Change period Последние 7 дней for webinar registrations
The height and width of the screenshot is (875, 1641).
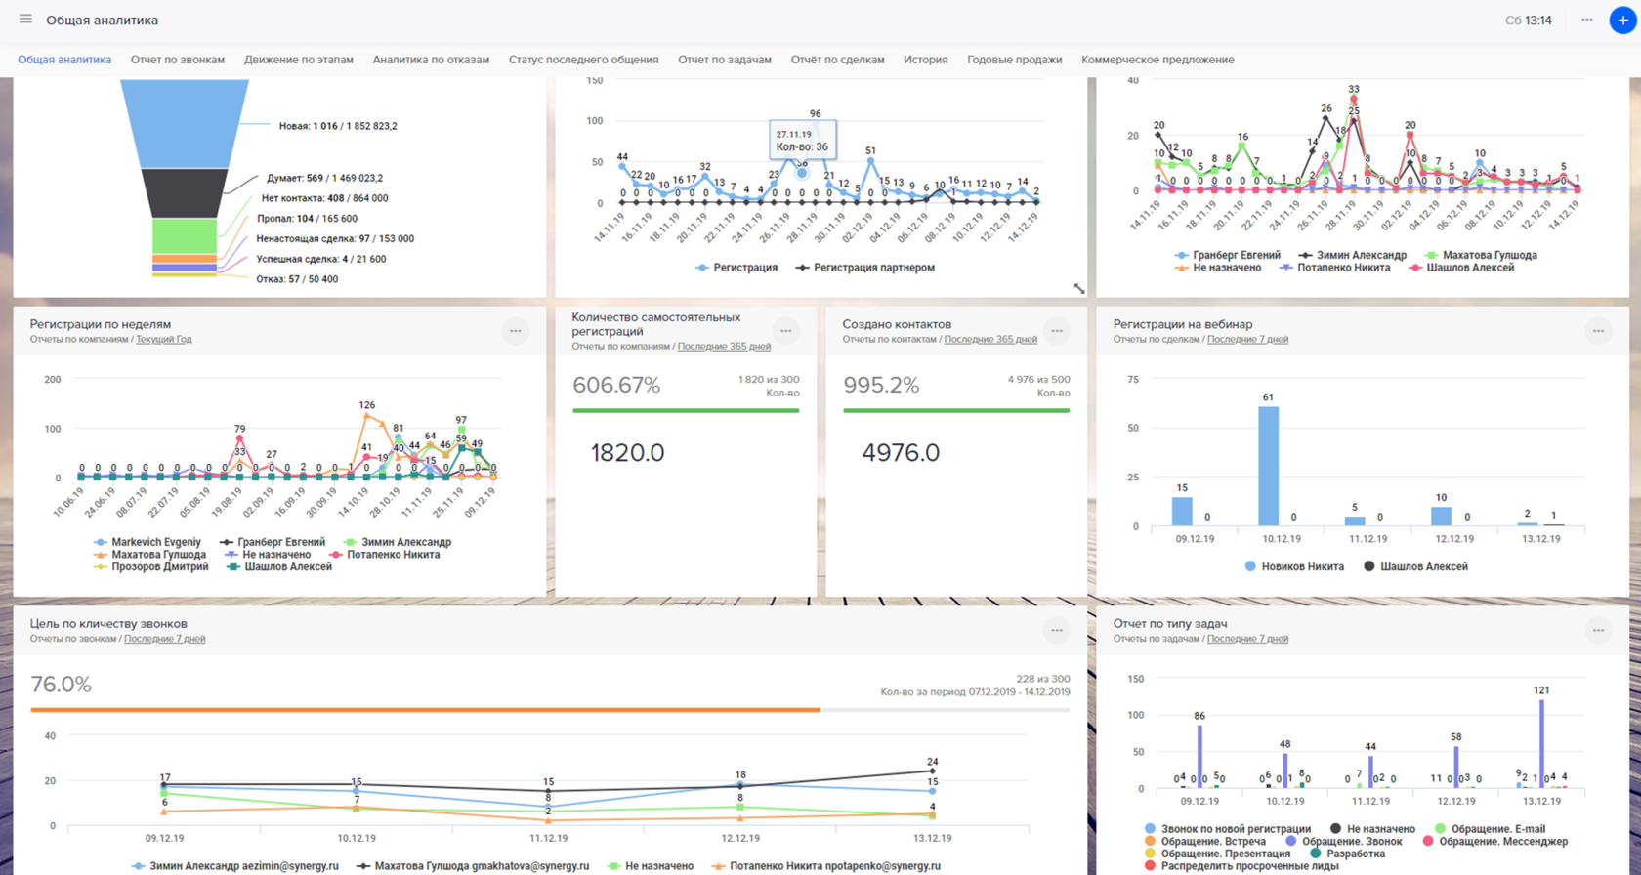click(1247, 339)
